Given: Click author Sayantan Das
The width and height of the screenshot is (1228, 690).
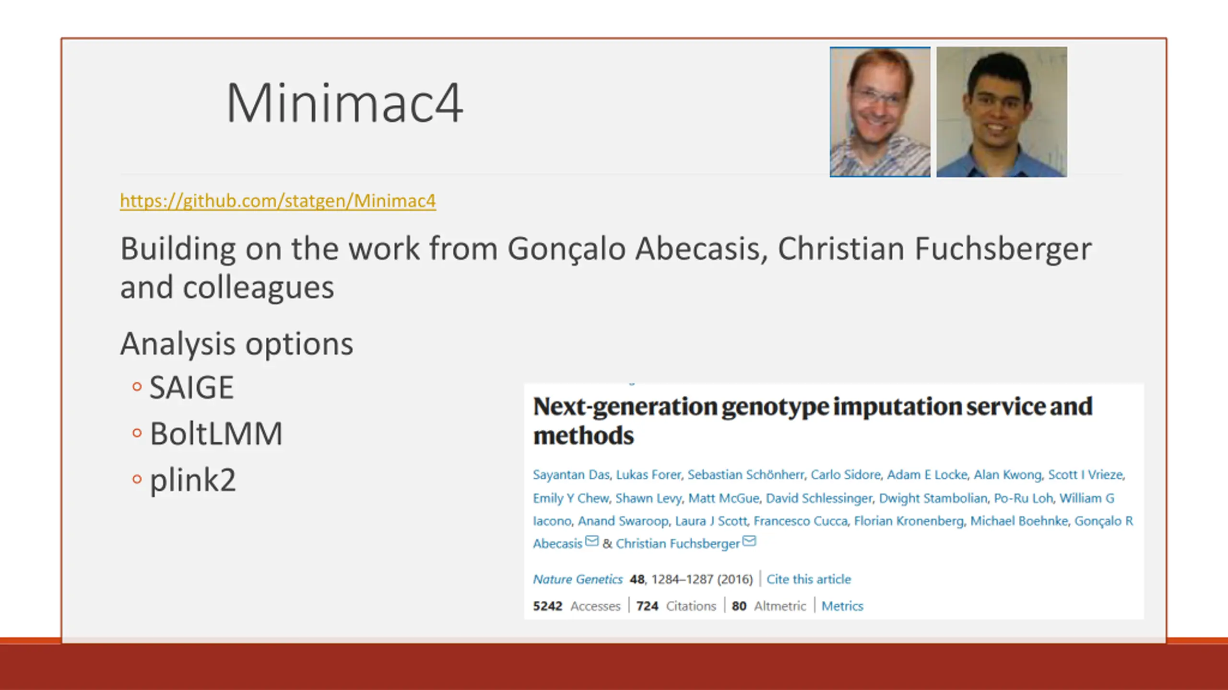Looking at the screenshot, I should pyautogui.click(x=571, y=475).
